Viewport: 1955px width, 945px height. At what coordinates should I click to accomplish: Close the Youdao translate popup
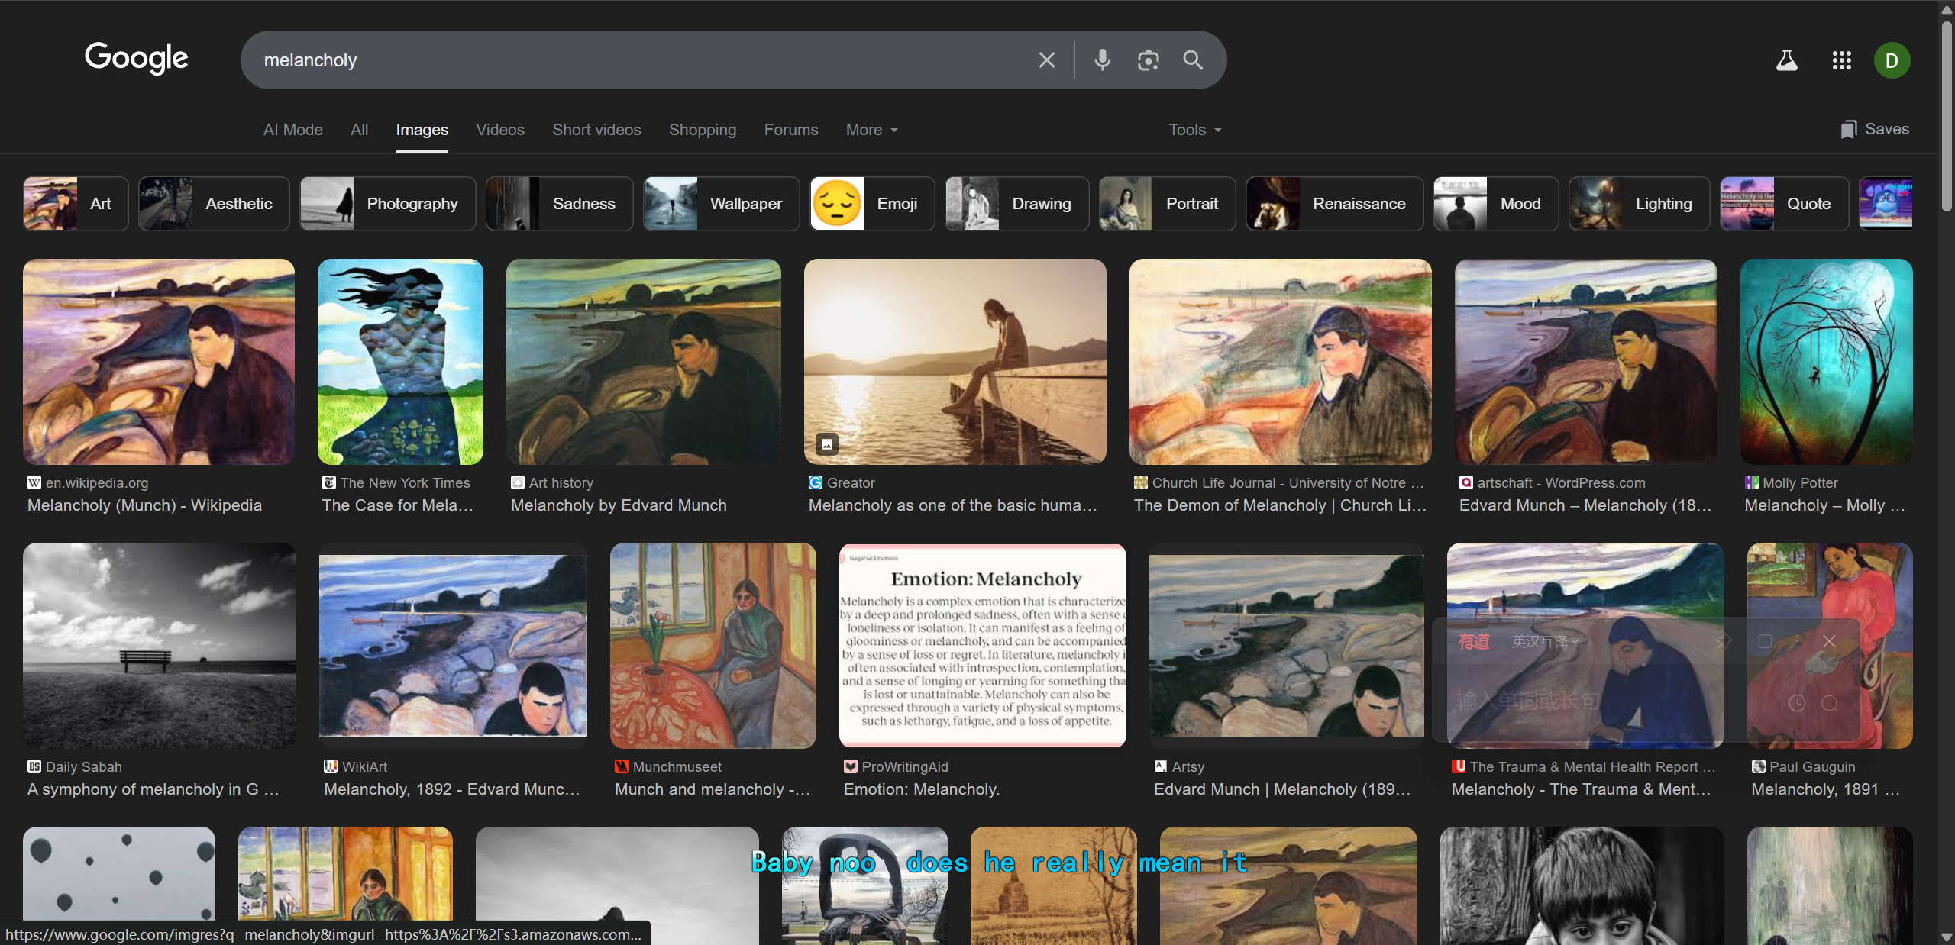1829,641
